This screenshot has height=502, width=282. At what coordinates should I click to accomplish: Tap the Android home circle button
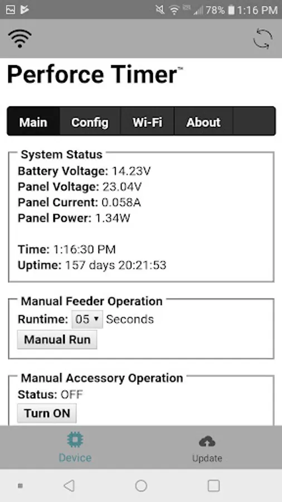141,486
